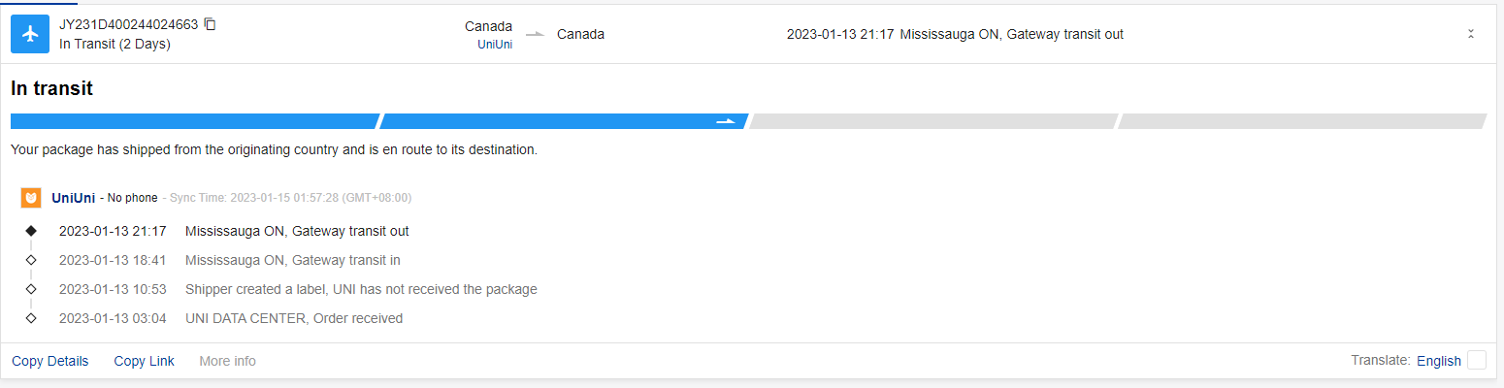The image size is (1504, 388).
Task: Open UniUni carrier link under Canada
Action: click(495, 45)
